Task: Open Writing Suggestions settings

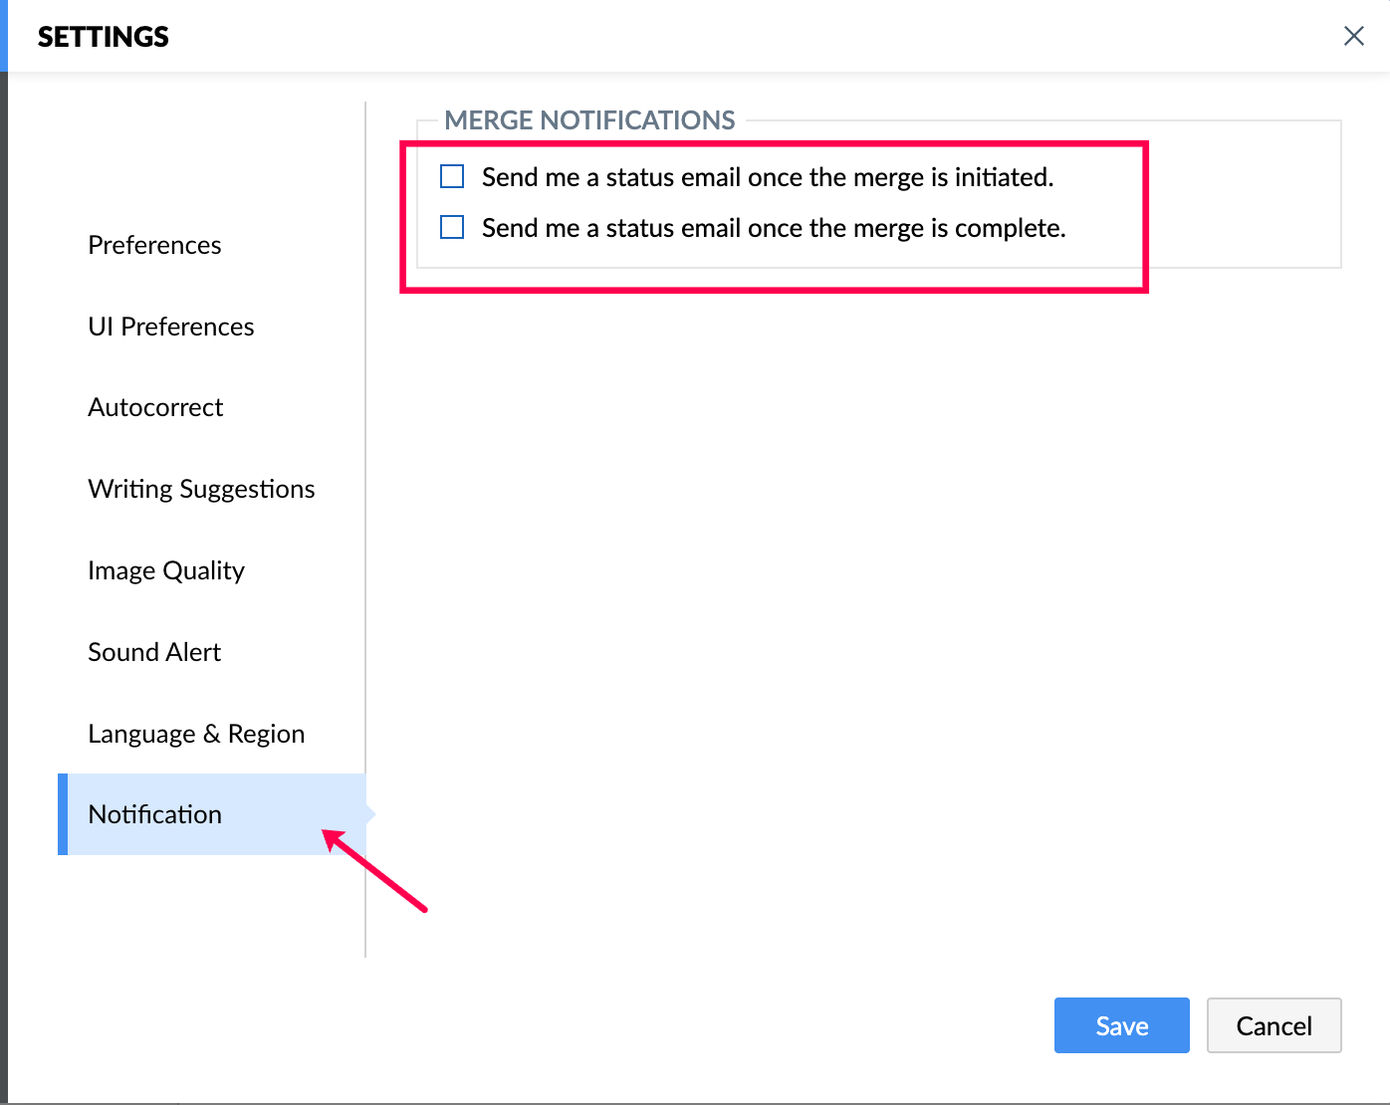Action: coord(201,489)
